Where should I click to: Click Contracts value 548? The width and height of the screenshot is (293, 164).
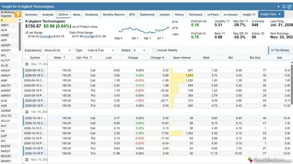coord(255,25)
